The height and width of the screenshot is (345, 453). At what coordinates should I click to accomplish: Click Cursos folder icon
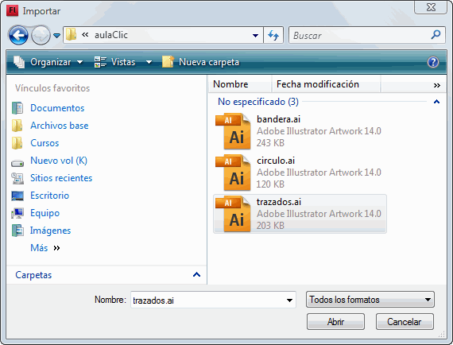(17, 143)
